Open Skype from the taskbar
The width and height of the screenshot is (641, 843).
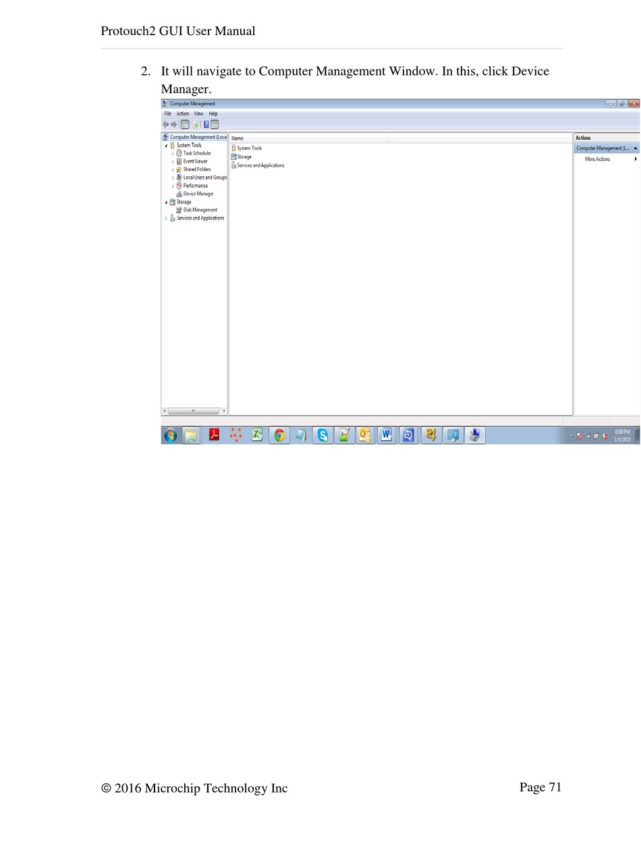(323, 435)
